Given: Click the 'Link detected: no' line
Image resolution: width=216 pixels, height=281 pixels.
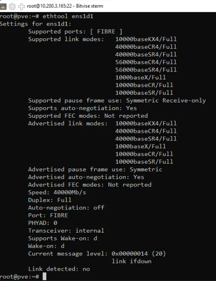Looking at the screenshot, I should 59,269.
